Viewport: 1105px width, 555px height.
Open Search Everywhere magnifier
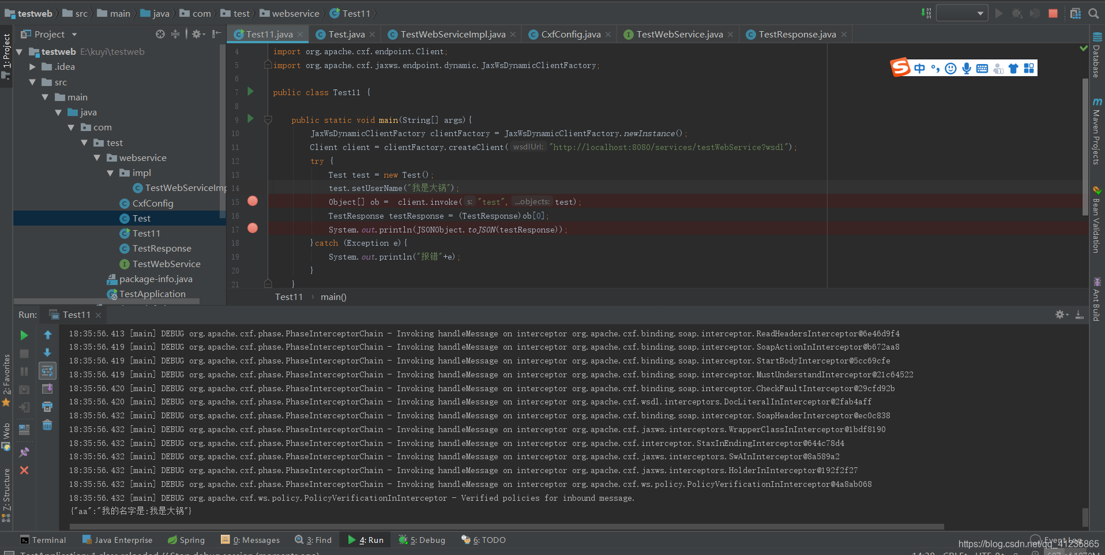(x=1093, y=13)
